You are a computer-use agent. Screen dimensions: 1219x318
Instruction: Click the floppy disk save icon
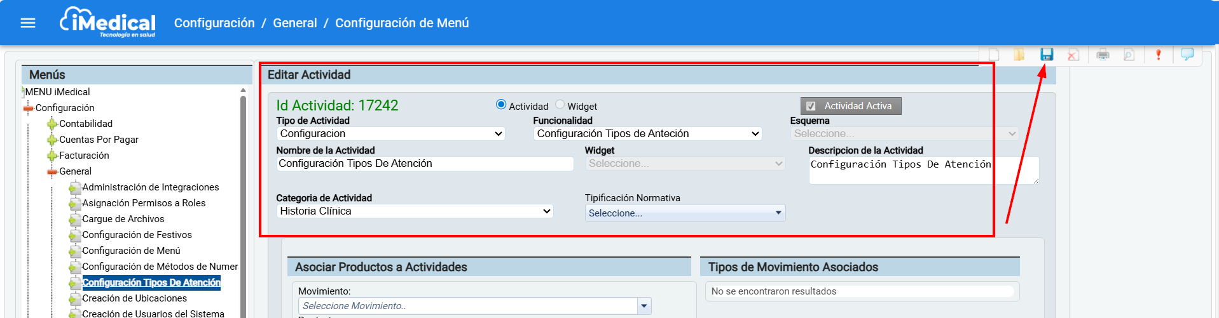click(1046, 55)
